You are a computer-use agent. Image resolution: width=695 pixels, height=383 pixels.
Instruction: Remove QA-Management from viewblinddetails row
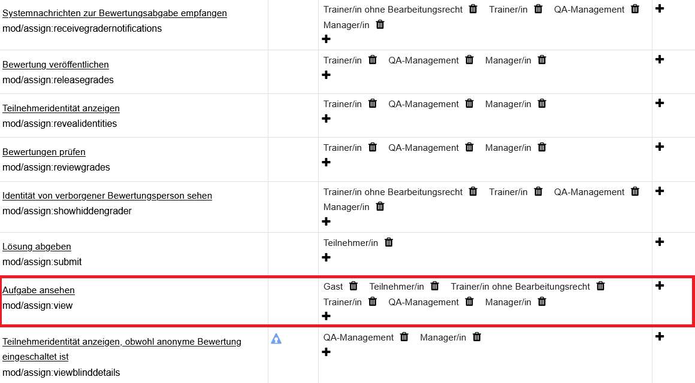click(x=404, y=337)
